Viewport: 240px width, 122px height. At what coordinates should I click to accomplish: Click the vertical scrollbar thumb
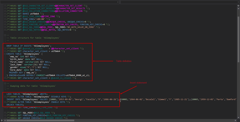[238, 39]
